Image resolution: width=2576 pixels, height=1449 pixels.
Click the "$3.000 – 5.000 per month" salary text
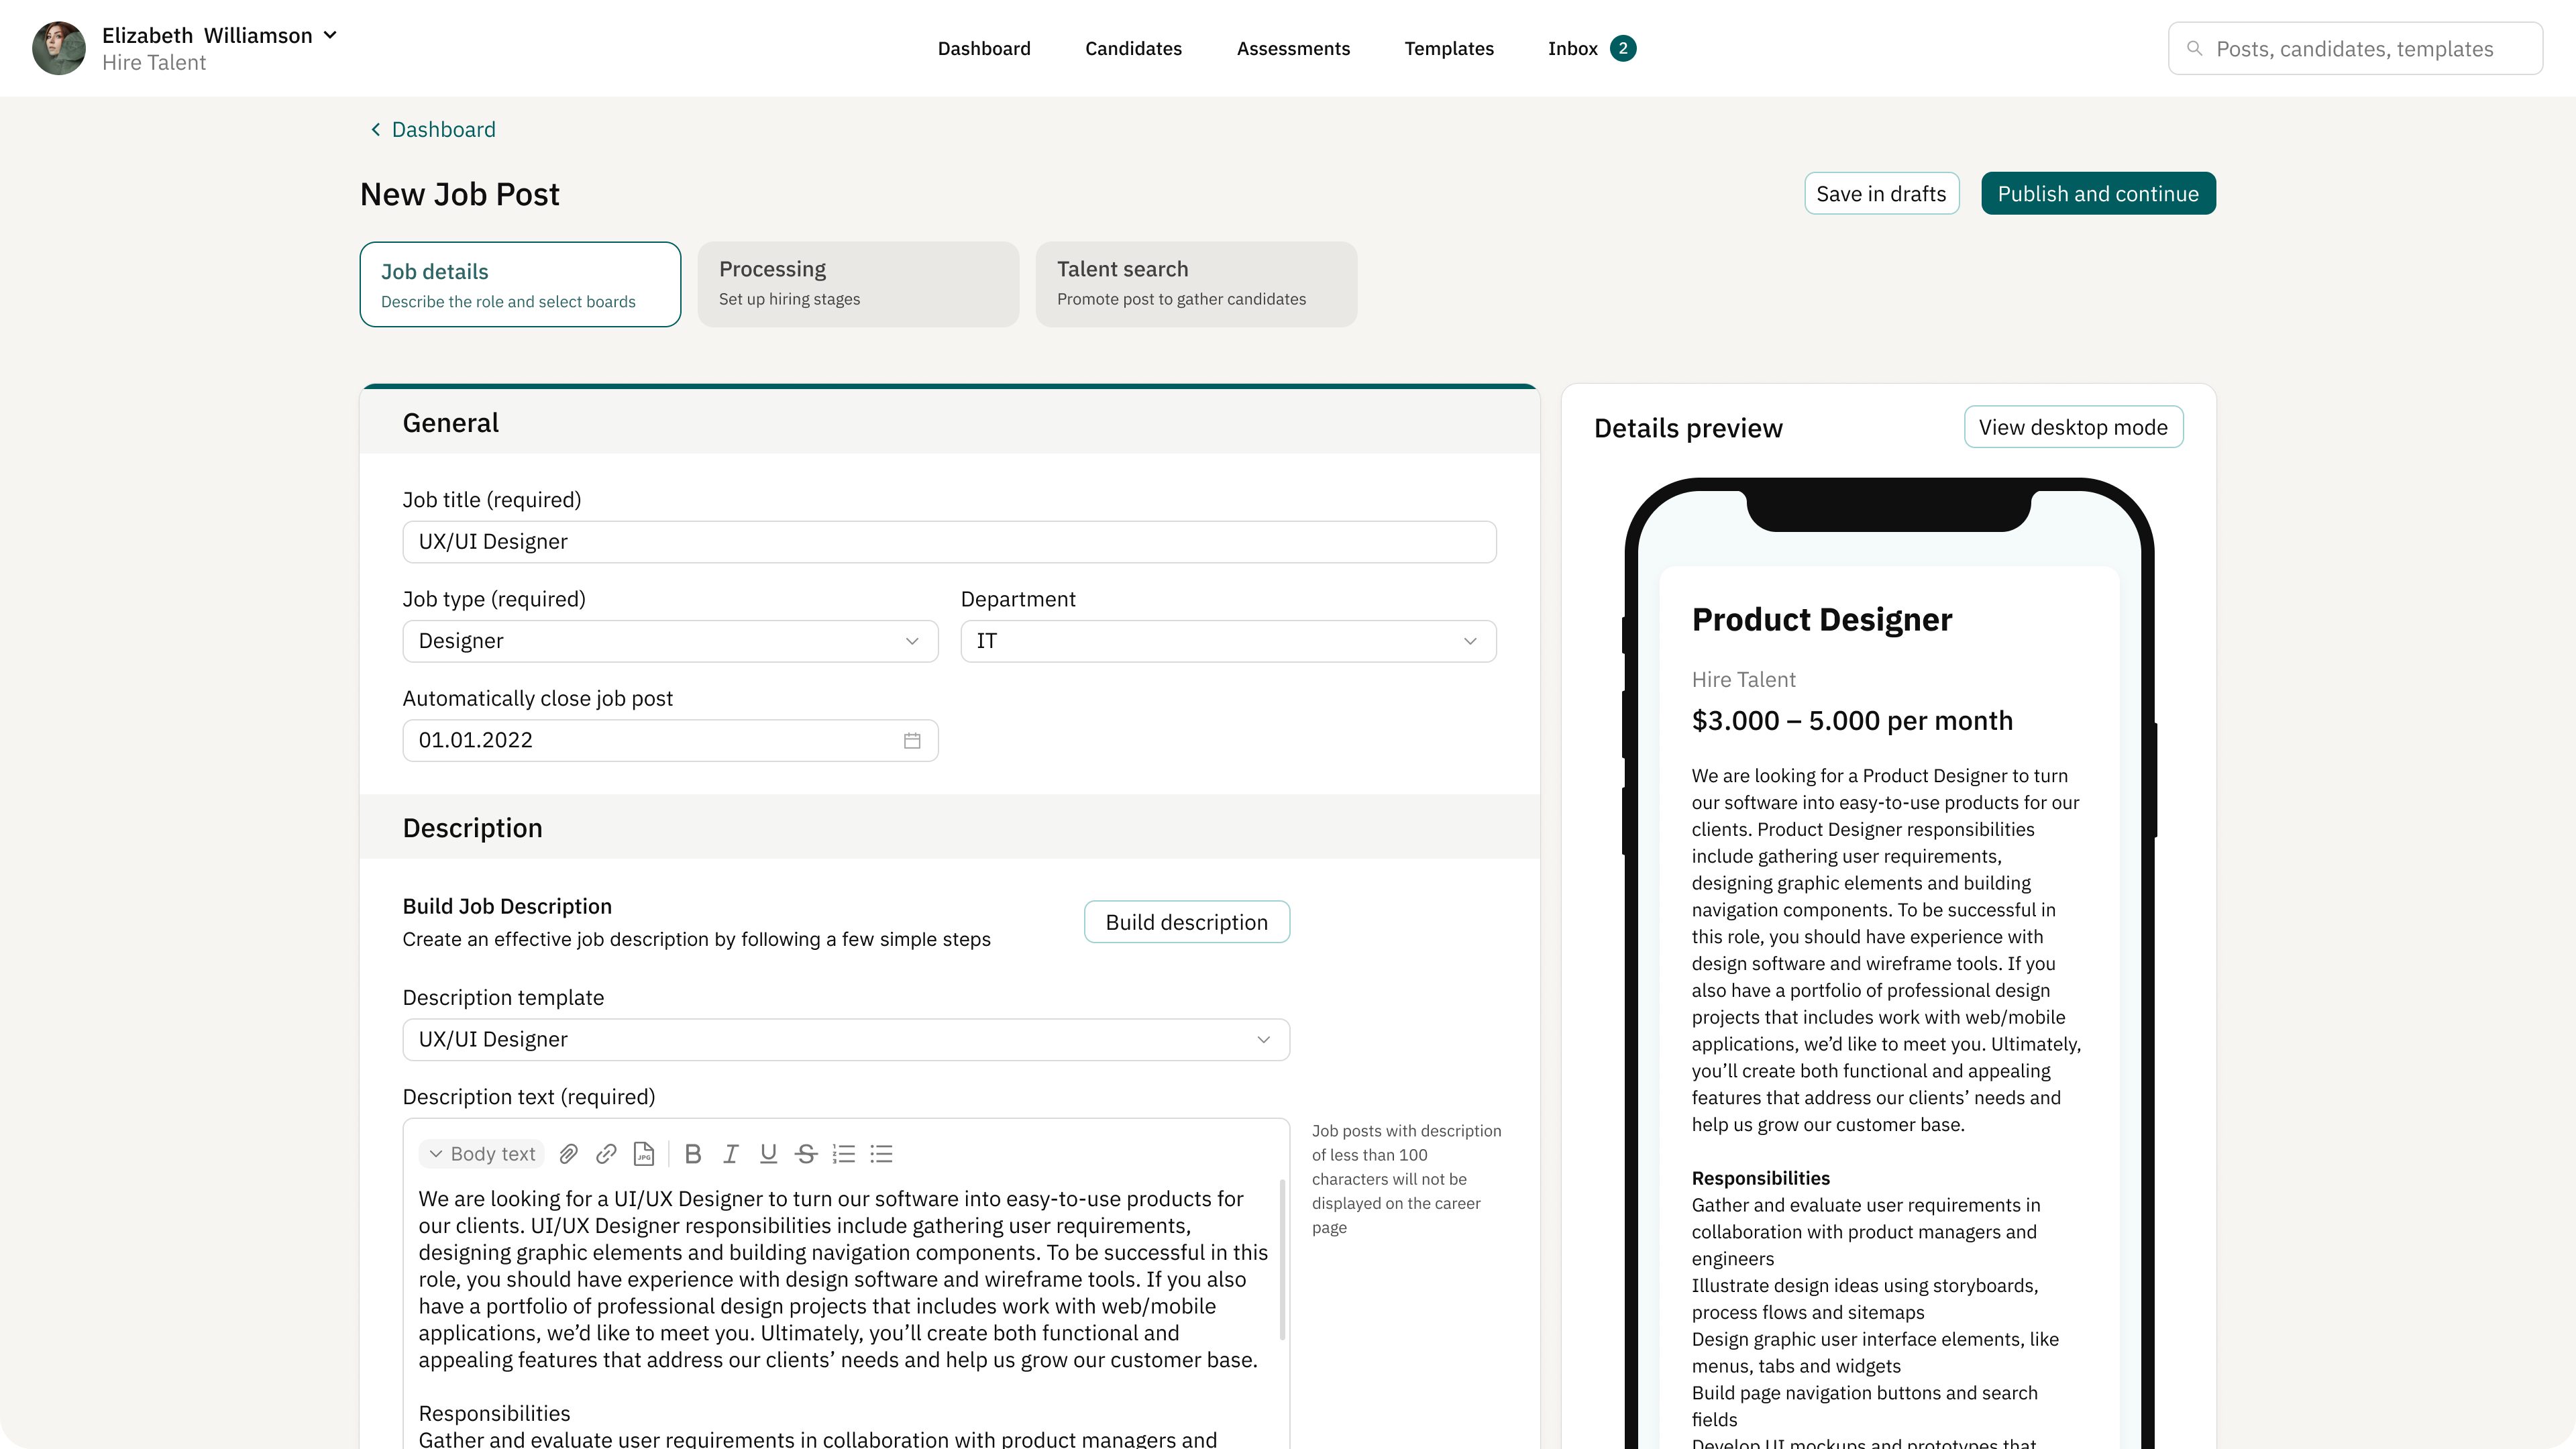(1852, 721)
